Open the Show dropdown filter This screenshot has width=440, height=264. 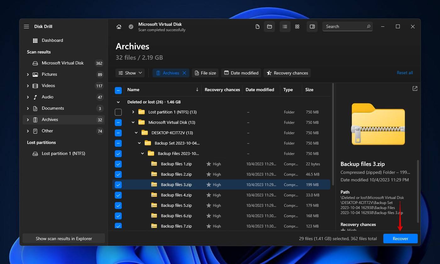pyautogui.click(x=130, y=73)
